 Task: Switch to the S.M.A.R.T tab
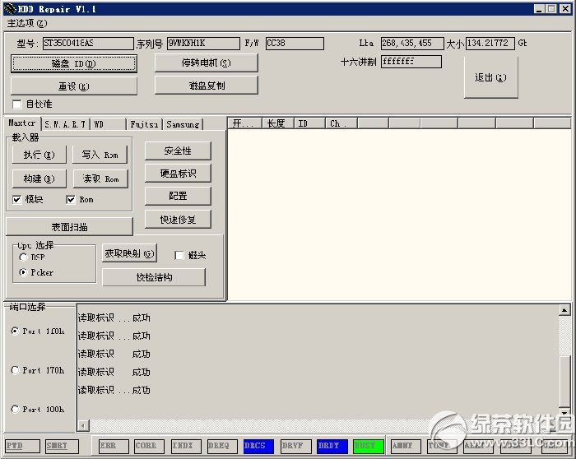(65, 124)
